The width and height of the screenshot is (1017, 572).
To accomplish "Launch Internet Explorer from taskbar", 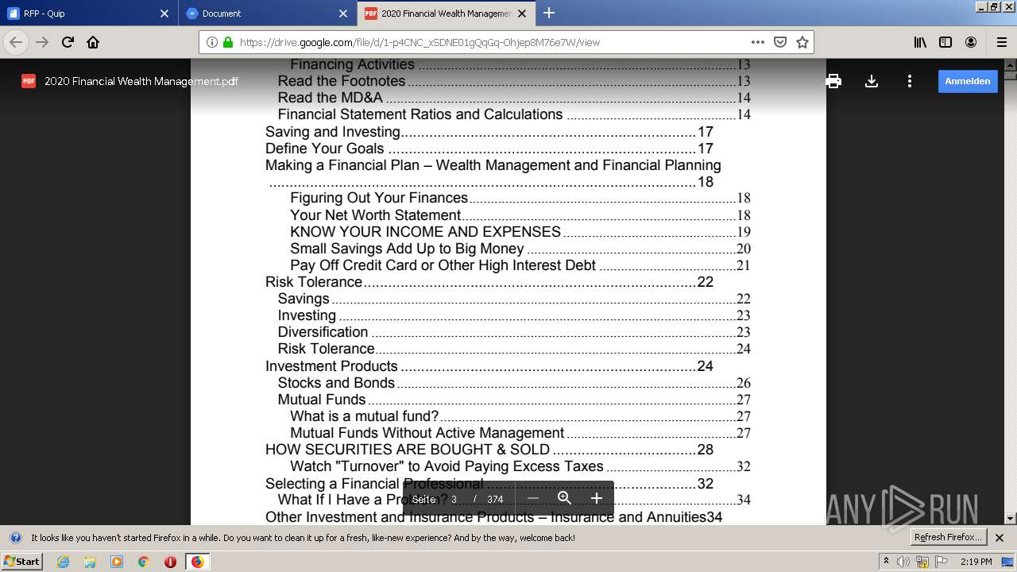I will (63, 562).
